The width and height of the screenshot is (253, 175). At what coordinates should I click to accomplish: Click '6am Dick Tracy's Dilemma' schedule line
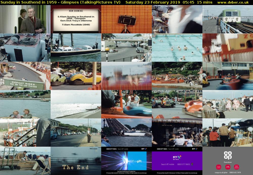click(x=76, y=21)
